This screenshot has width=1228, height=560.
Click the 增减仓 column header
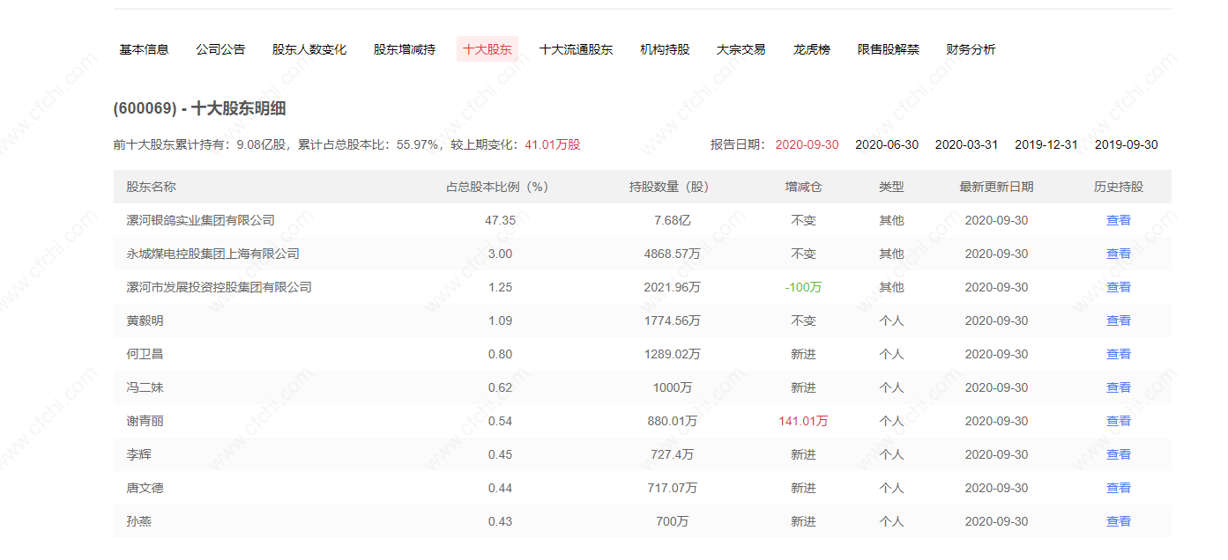803,187
